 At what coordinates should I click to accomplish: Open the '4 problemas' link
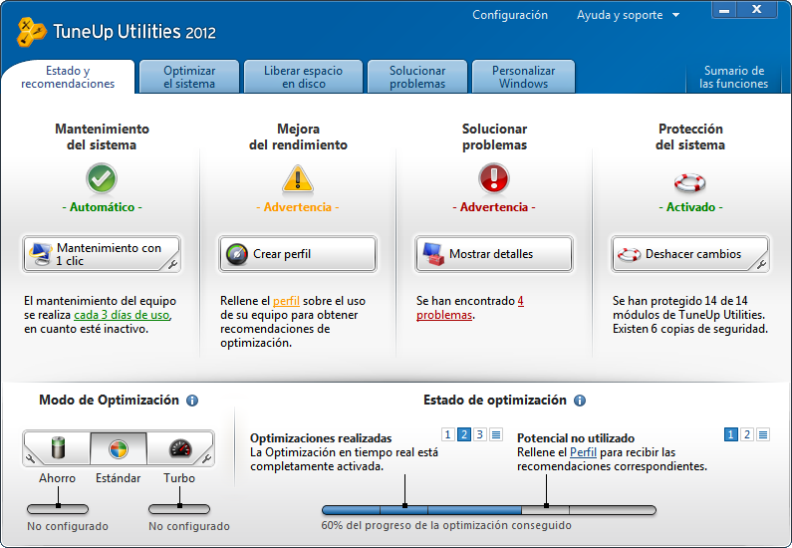pyautogui.click(x=444, y=315)
